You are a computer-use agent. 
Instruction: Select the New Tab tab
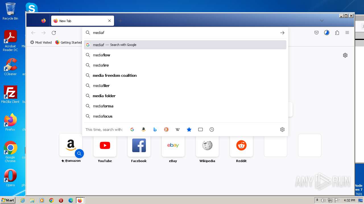82,21
